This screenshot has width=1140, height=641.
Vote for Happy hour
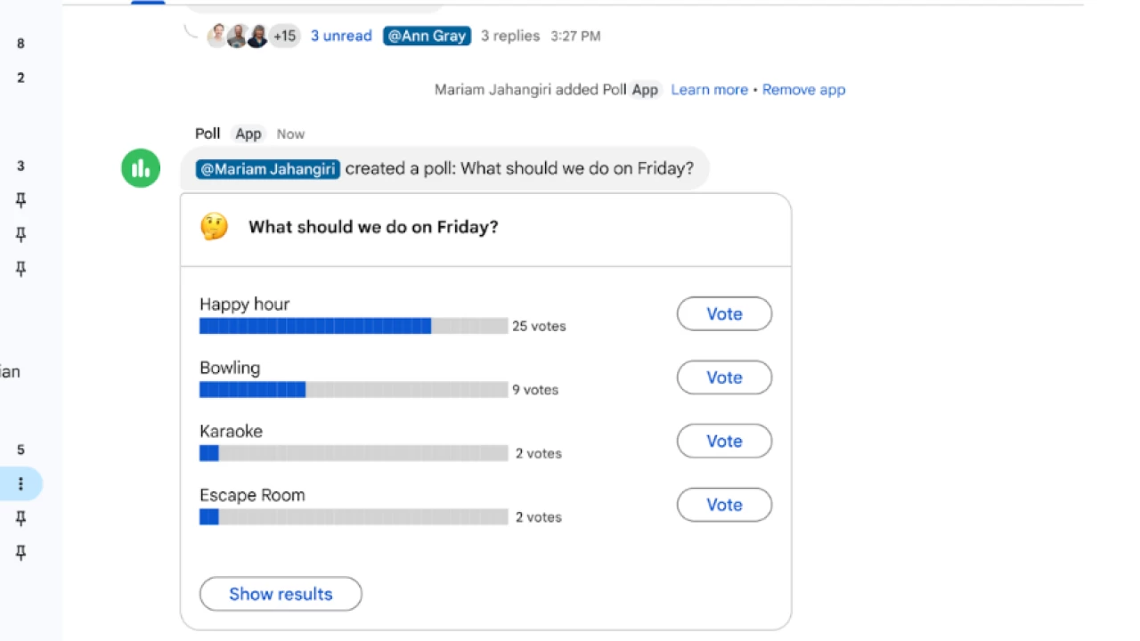pyautogui.click(x=724, y=313)
